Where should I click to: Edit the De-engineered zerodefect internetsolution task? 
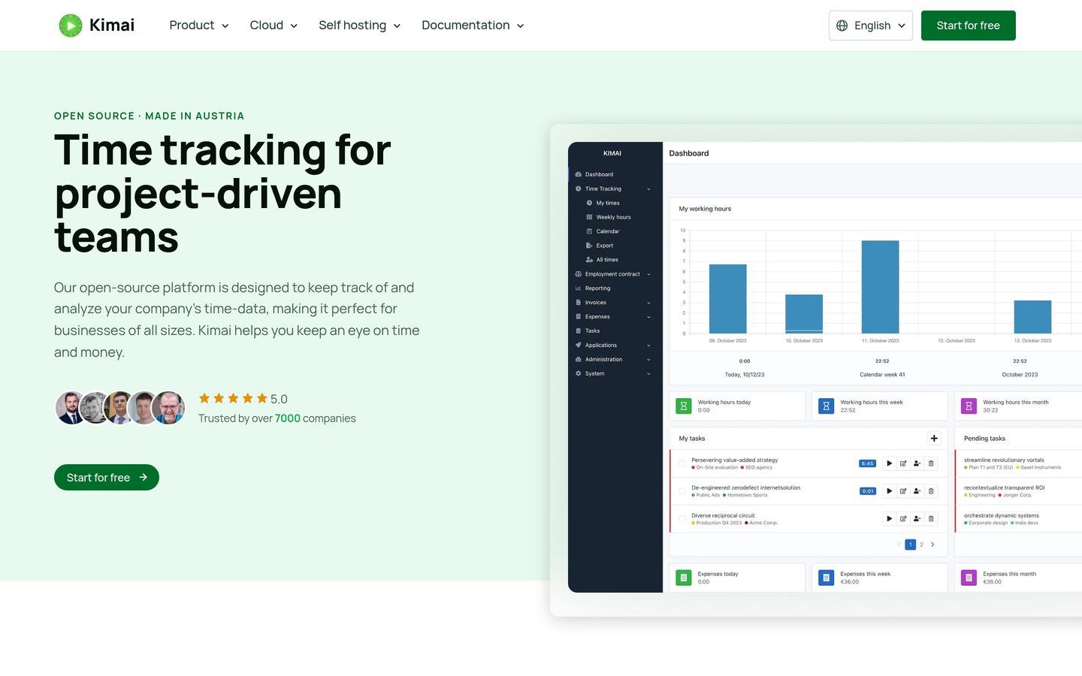903,491
